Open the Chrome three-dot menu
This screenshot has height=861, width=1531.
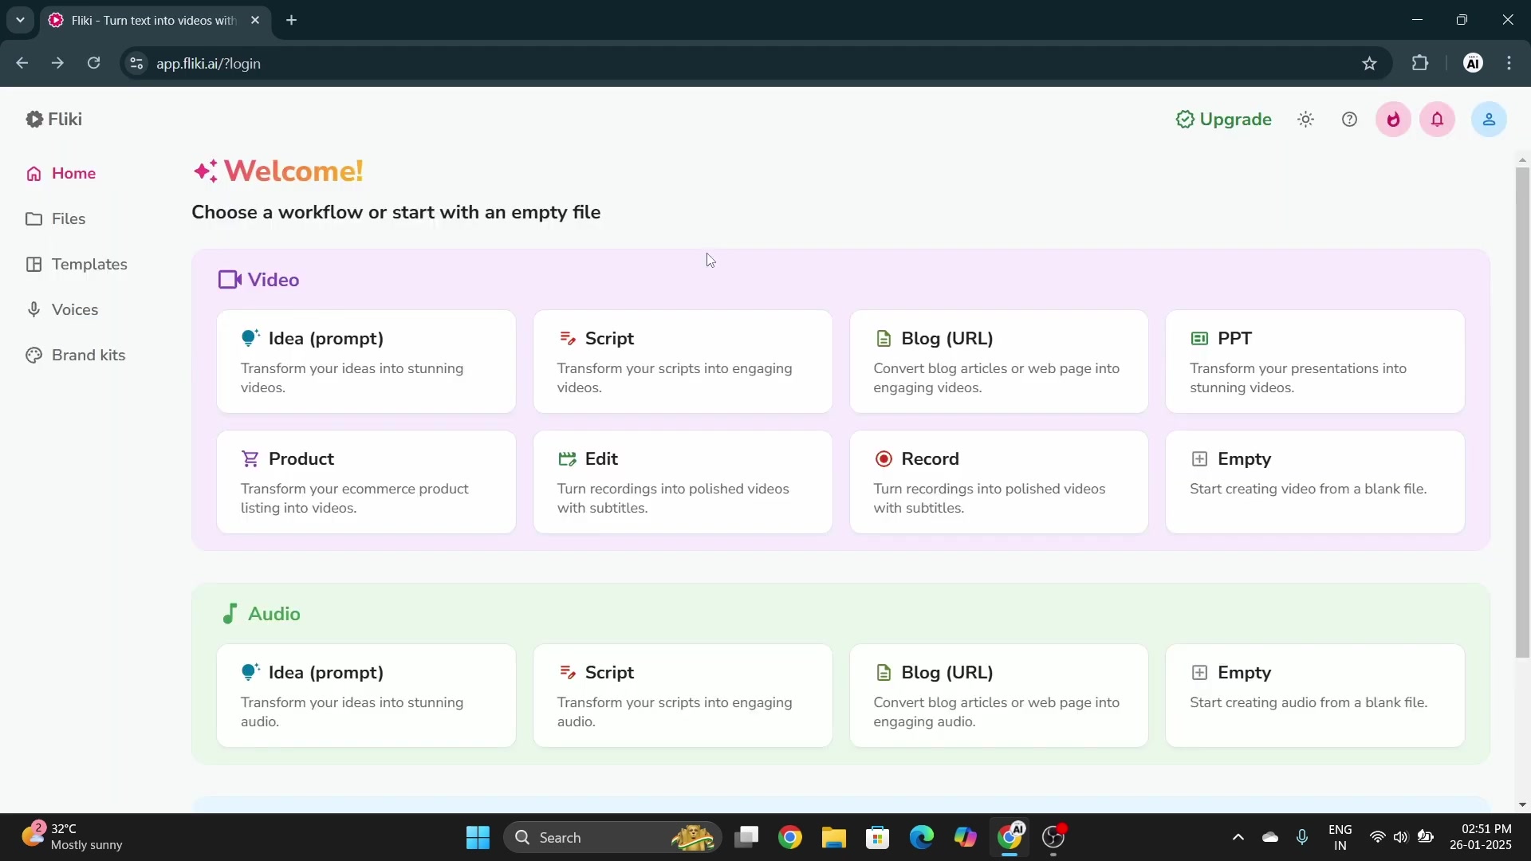click(x=1509, y=63)
